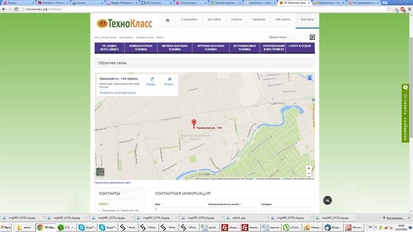Click the home icon in site navigation
413x232 pixels.
(x=168, y=20)
